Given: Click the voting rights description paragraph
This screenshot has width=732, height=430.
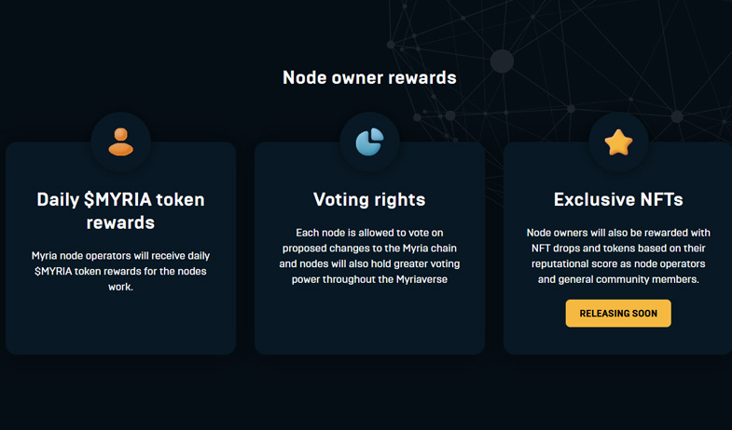Looking at the screenshot, I should point(370,256).
